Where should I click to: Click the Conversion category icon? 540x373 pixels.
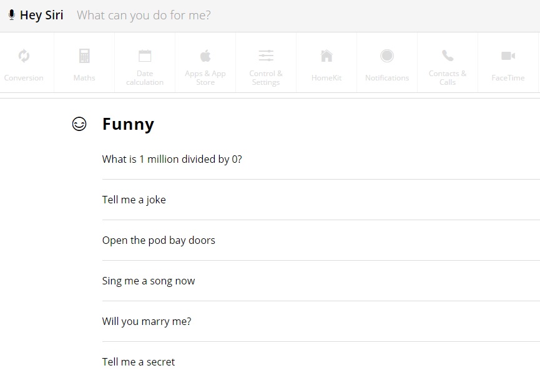tap(24, 56)
